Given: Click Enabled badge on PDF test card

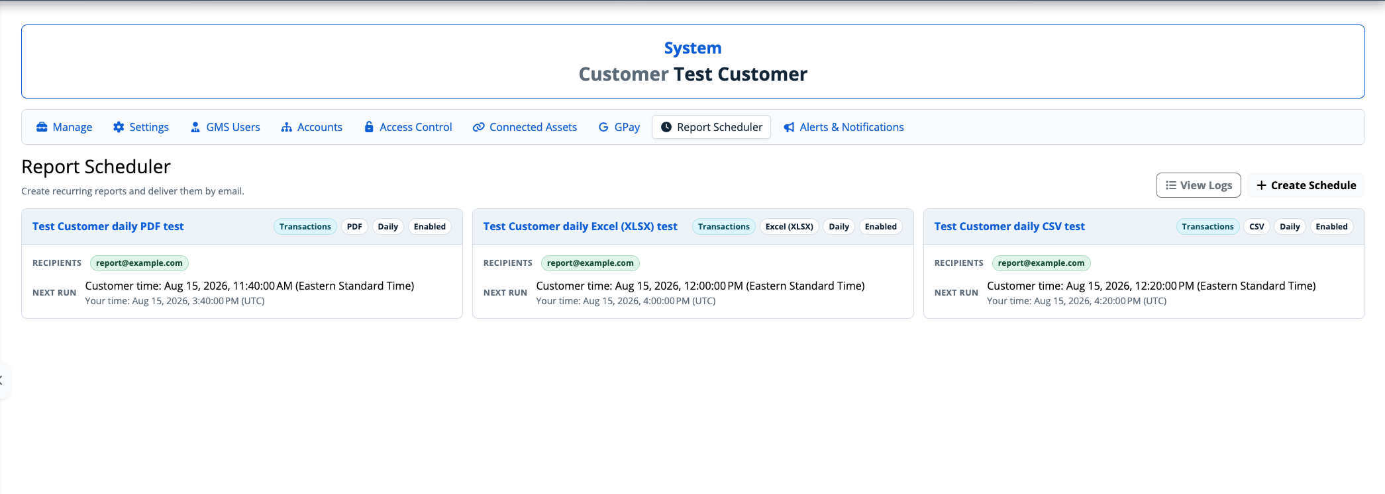Looking at the screenshot, I should pos(430,227).
